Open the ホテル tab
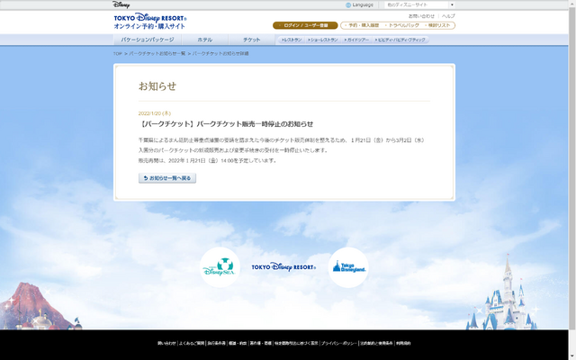 pos(205,40)
